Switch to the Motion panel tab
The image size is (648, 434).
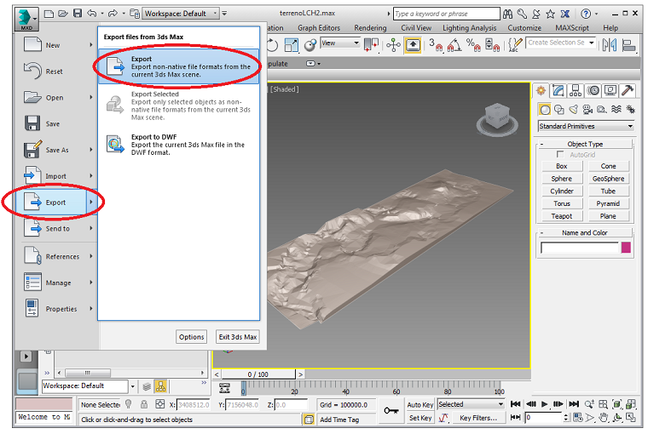[593, 90]
